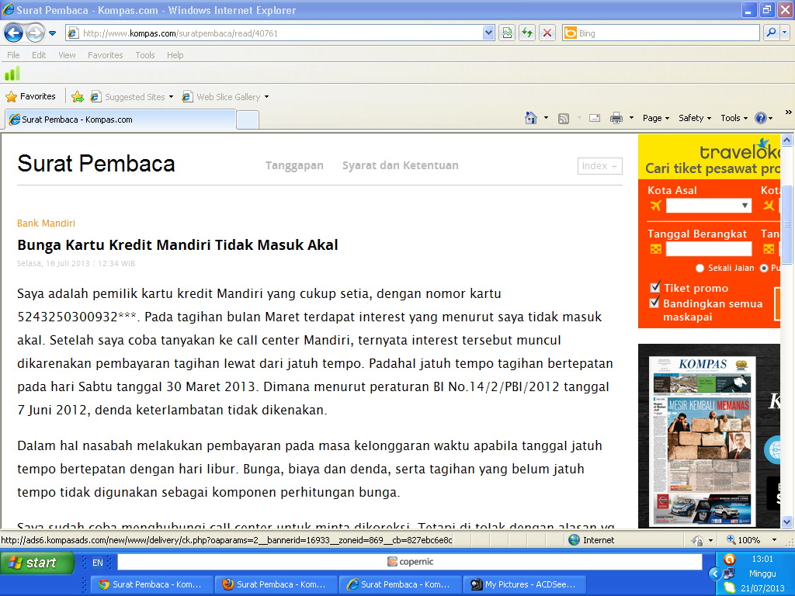Click the browser Back arrow button

(x=13, y=33)
